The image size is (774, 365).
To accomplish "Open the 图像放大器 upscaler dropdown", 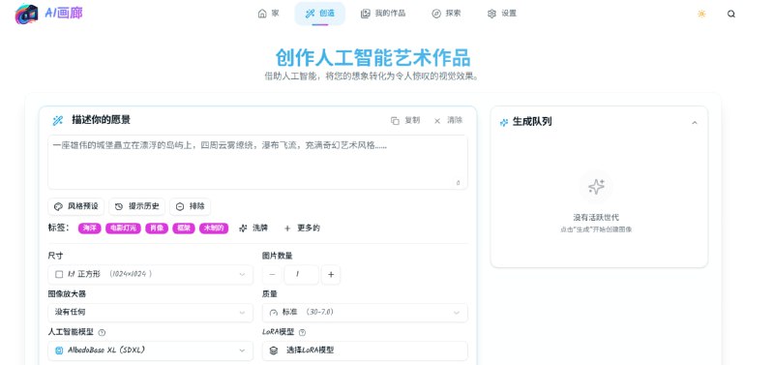I will (151, 312).
